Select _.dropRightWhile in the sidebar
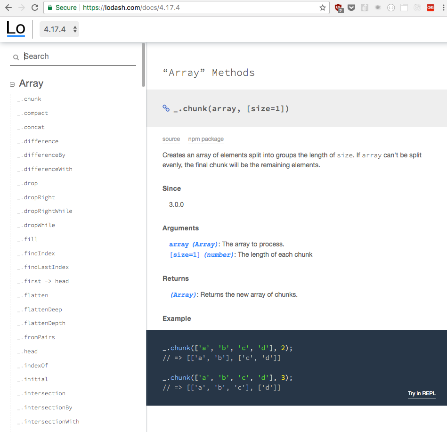This screenshot has width=447, height=432. (45, 211)
